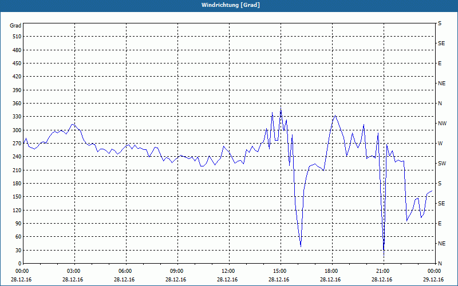Click the 30 y-axis label
The image size is (458, 286).
click(x=18, y=251)
